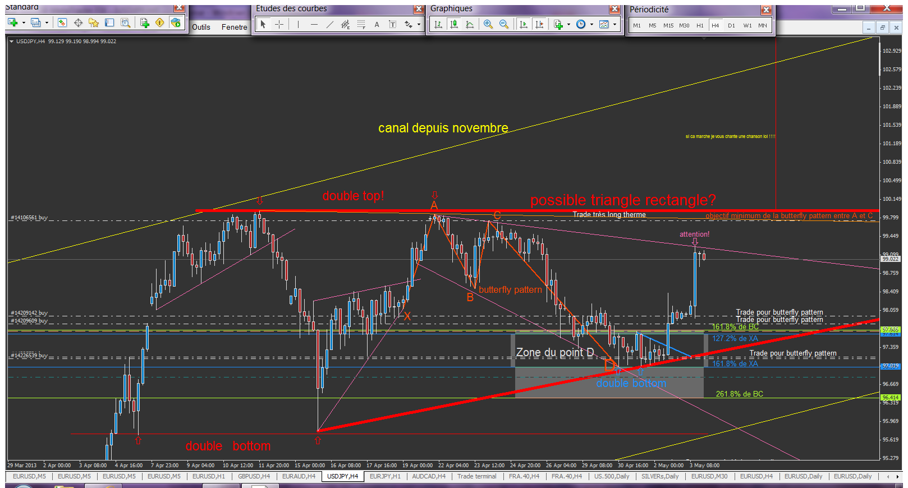Click the 'Zone du point D' label
Image resolution: width=908 pixels, height=488 pixels.
(555, 352)
